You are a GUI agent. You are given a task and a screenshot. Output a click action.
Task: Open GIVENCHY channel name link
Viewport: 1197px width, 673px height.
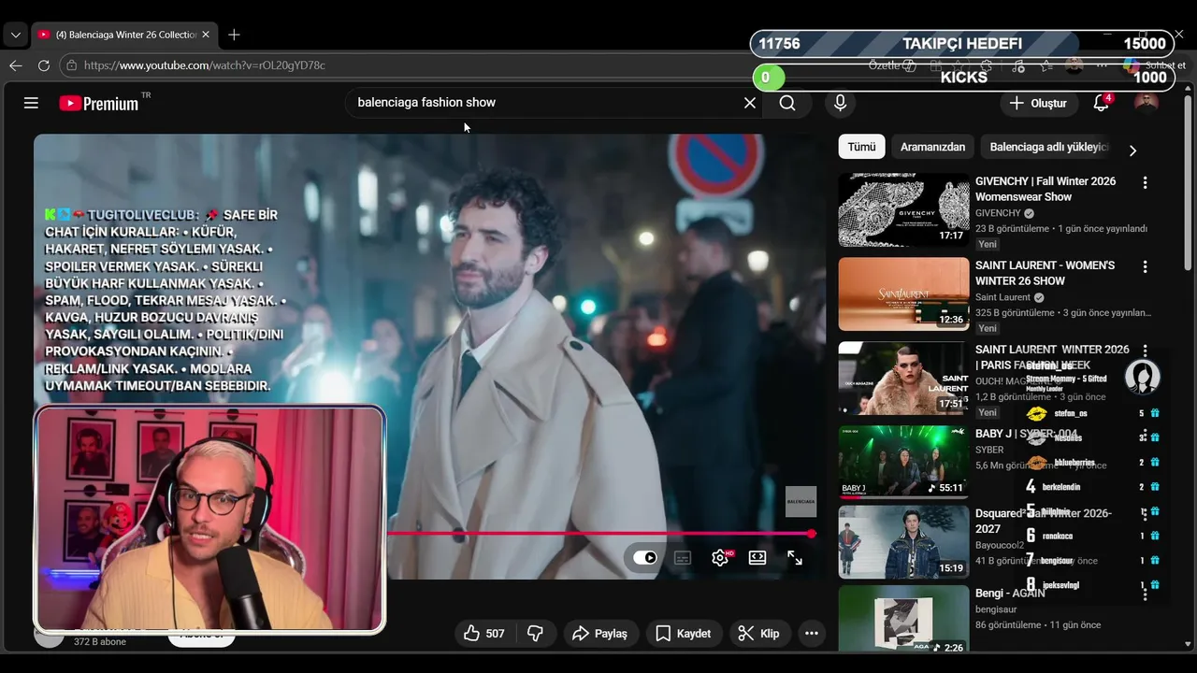(998, 213)
